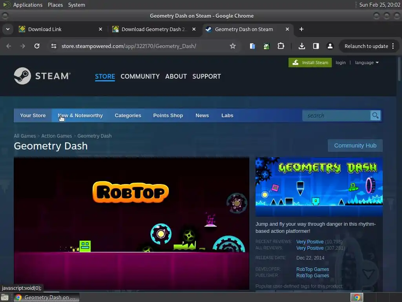Open News link in store nav
This screenshot has width=402, height=302.
tap(202, 116)
